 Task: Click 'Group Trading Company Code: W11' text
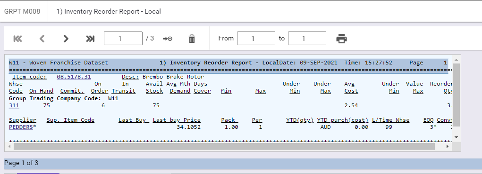[x=64, y=98]
